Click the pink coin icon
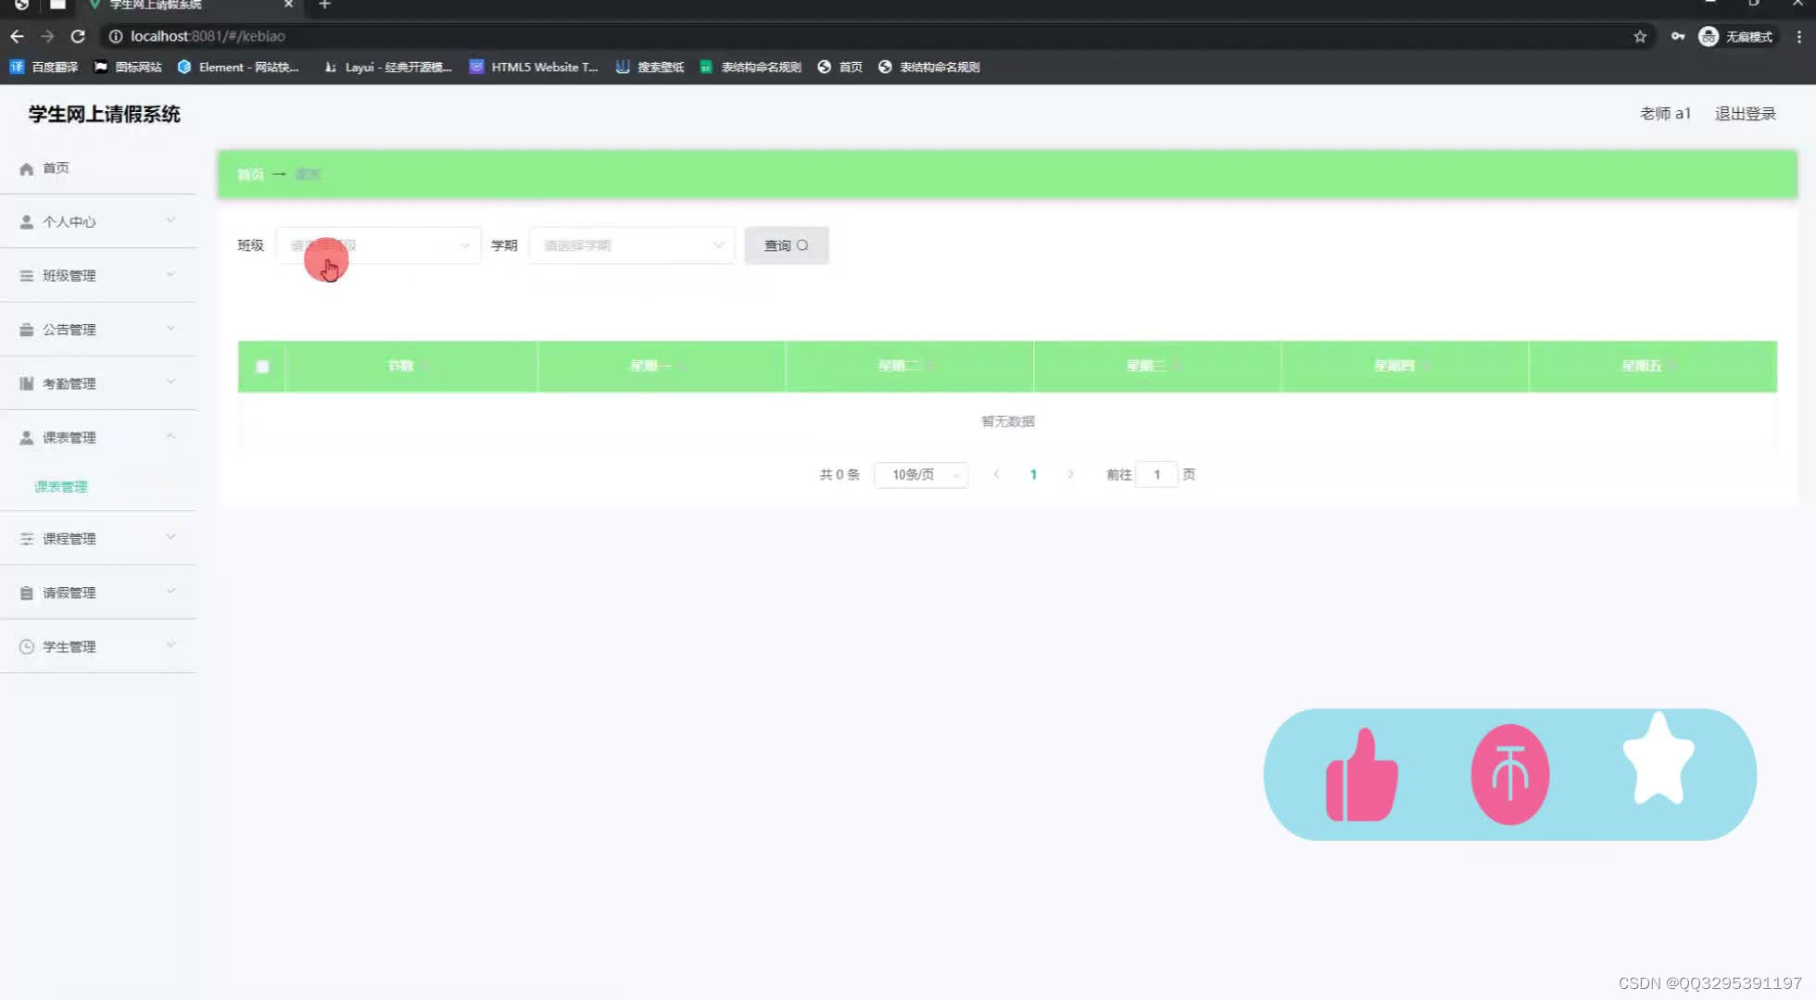 tap(1510, 775)
